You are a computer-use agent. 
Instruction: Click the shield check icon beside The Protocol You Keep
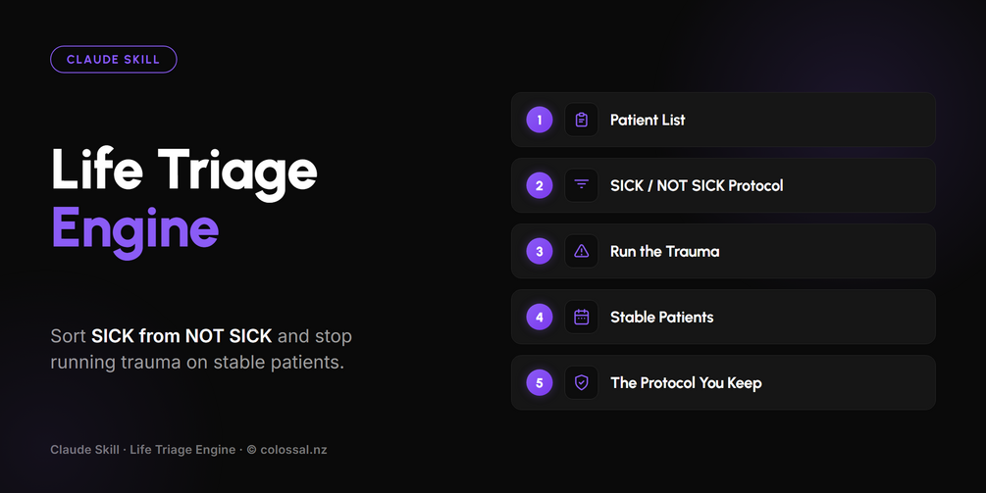(581, 382)
